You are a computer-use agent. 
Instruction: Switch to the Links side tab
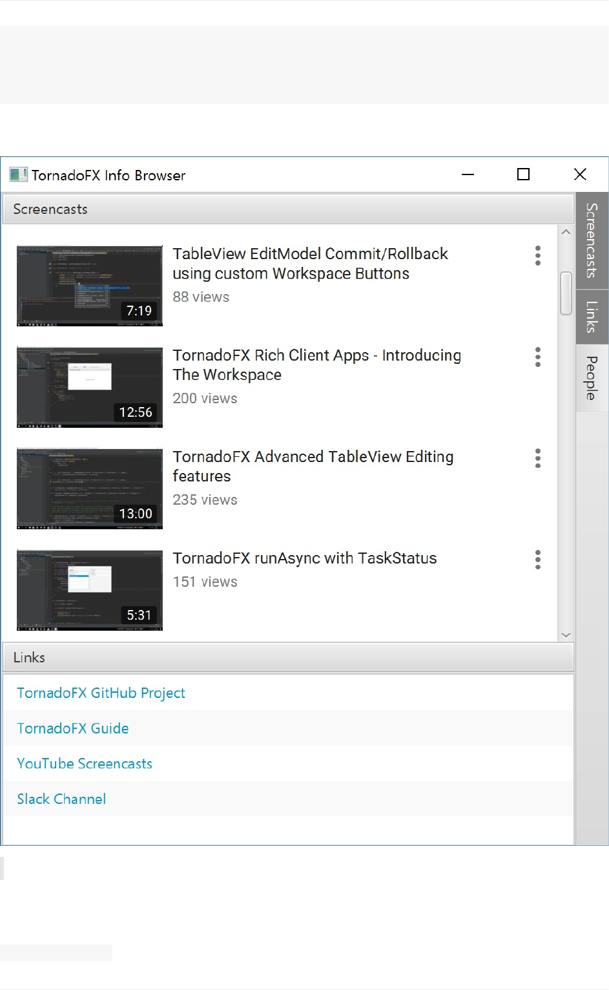tap(592, 317)
